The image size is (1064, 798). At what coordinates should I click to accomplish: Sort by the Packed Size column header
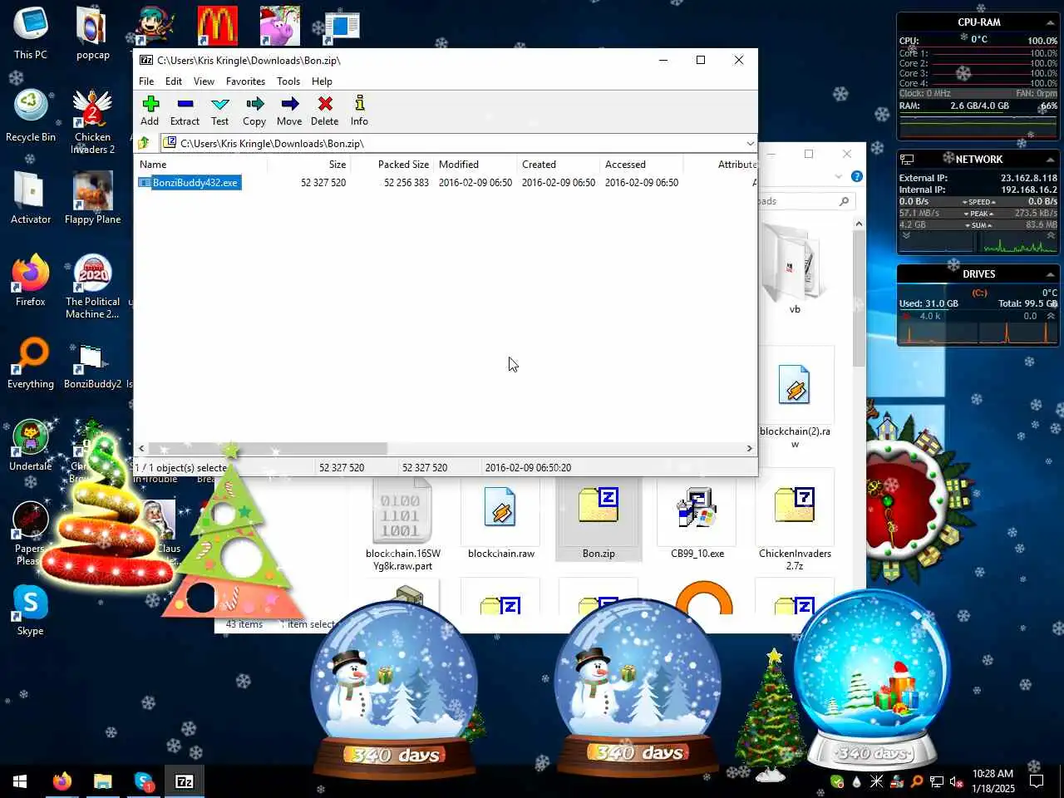tap(392, 165)
